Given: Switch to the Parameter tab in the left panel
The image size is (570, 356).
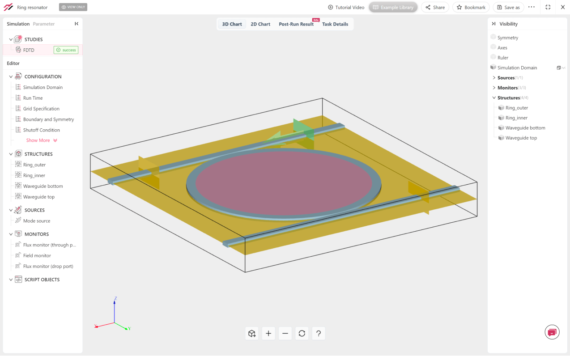Looking at the screenshot, I should [x=44, y=24].
